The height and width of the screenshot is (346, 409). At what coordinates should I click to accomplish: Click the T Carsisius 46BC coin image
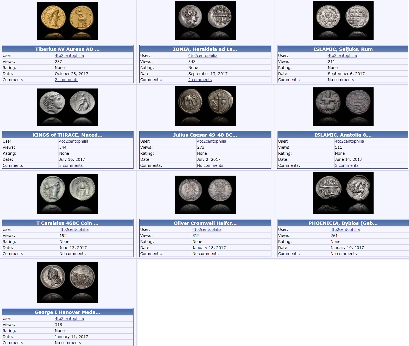coord(67,194)
